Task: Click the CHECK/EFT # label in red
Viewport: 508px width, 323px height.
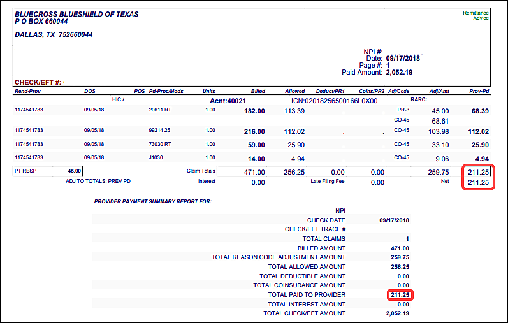Action: tap(38, 83)
